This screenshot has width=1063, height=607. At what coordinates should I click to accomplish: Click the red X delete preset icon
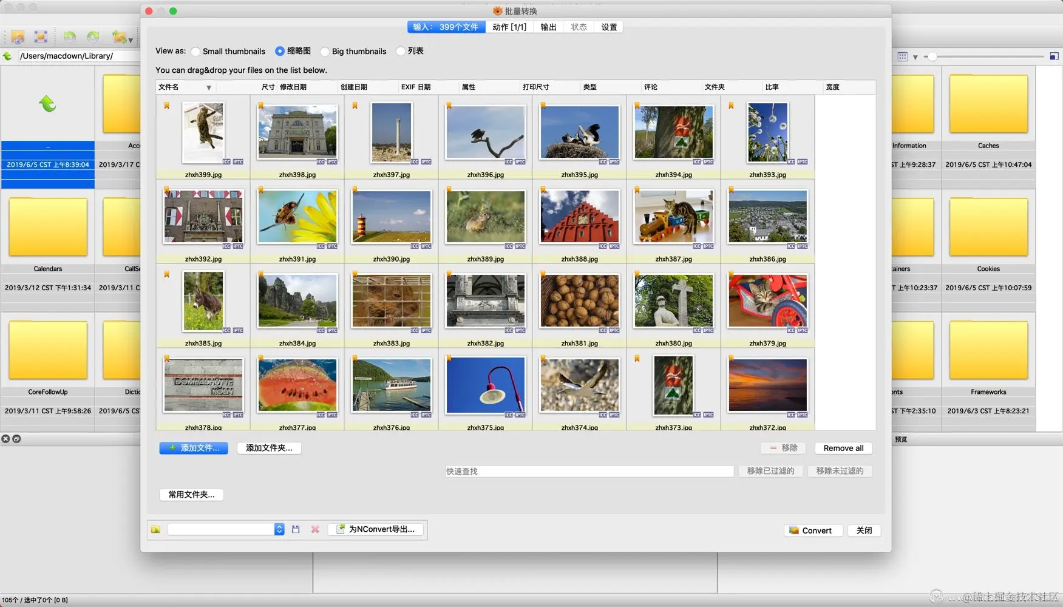click(315, 529)
